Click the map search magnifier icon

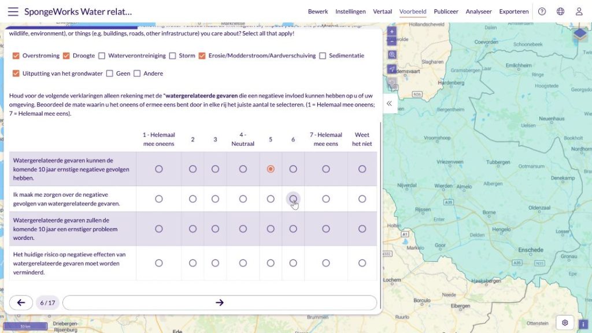pos(392,54)
